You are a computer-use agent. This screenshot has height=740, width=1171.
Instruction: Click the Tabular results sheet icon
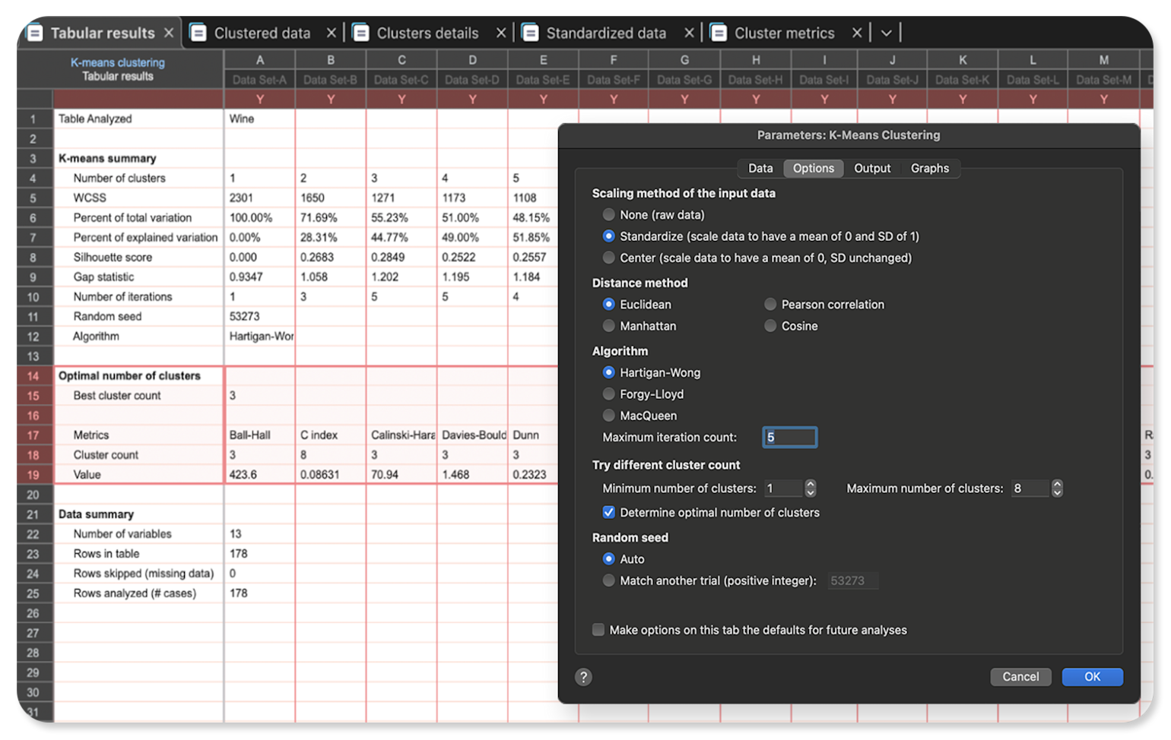pyautogui.click(x=35, y=33)
